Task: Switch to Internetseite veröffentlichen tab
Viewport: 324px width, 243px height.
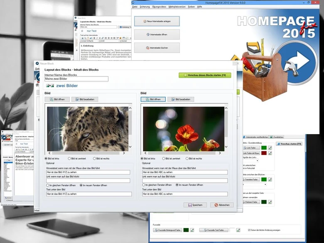Action: (x=255, y=137)
